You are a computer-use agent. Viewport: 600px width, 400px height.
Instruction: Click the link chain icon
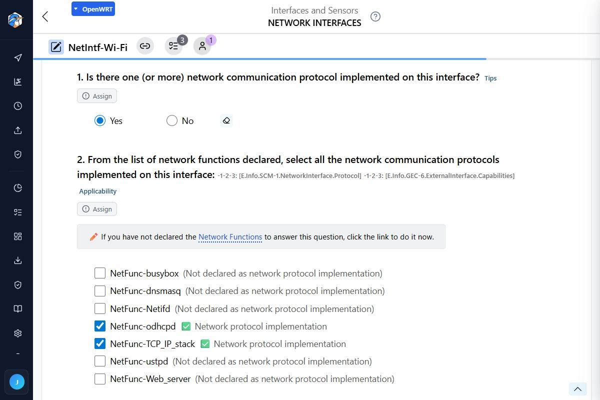145,46
